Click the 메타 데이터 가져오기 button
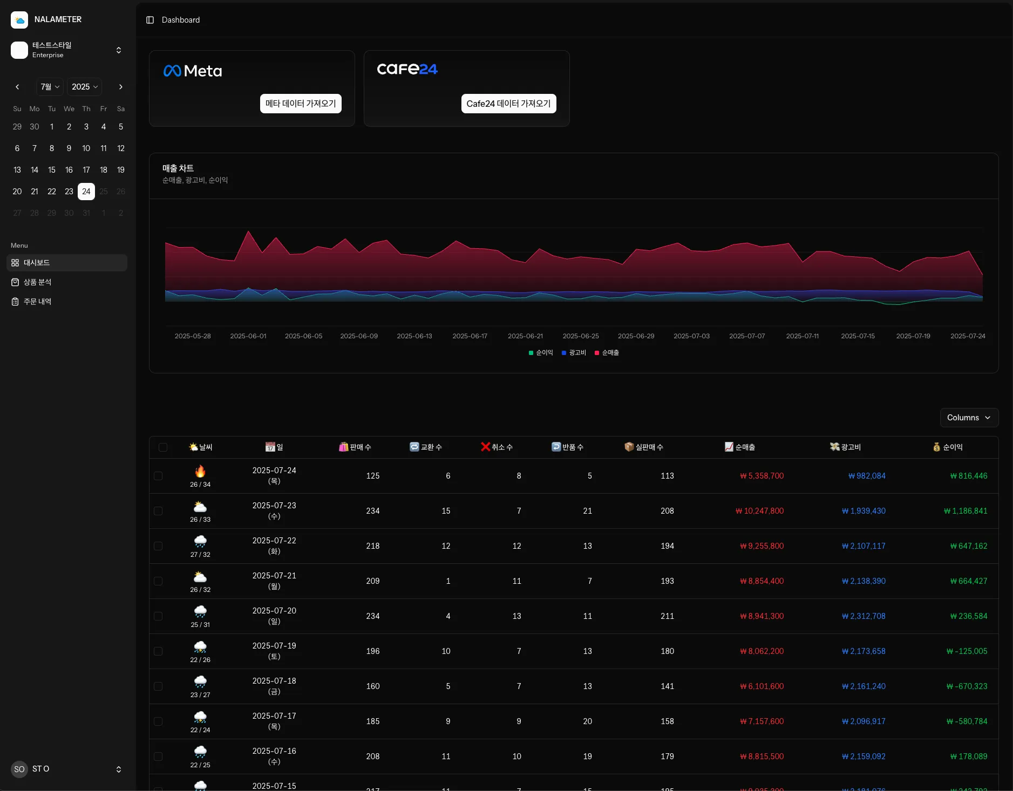Viewport: 1013px width, 791px height. click(300, 104)
